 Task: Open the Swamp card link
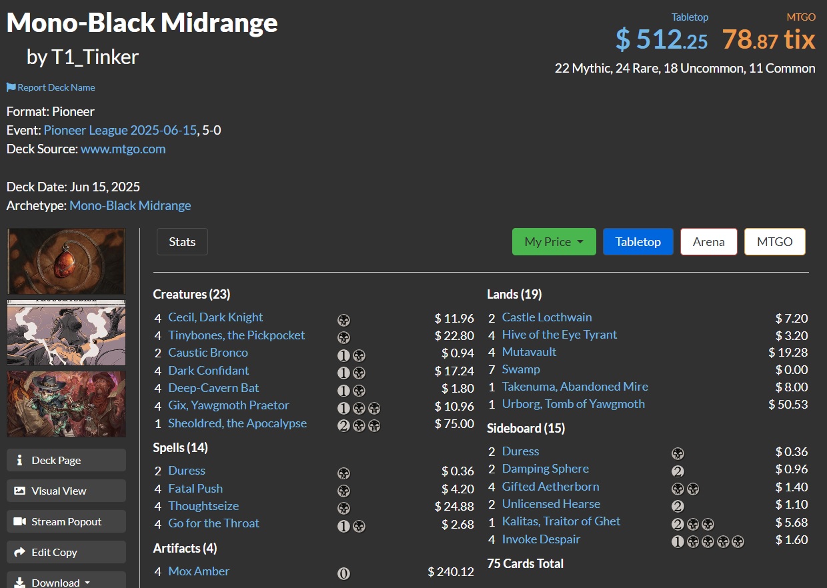(x=521, y=369)
